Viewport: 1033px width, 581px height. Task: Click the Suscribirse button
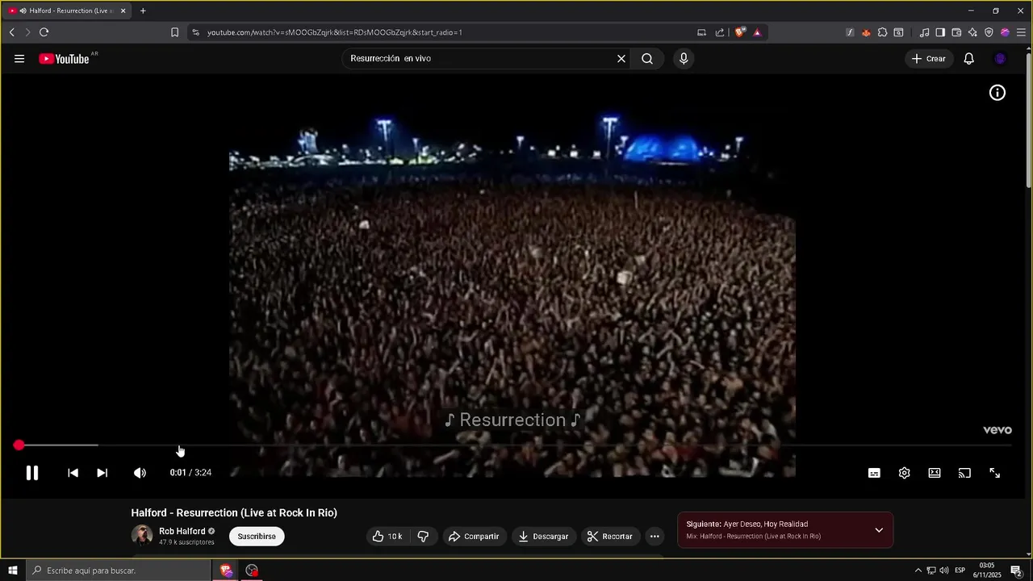[x=257, y=537]
